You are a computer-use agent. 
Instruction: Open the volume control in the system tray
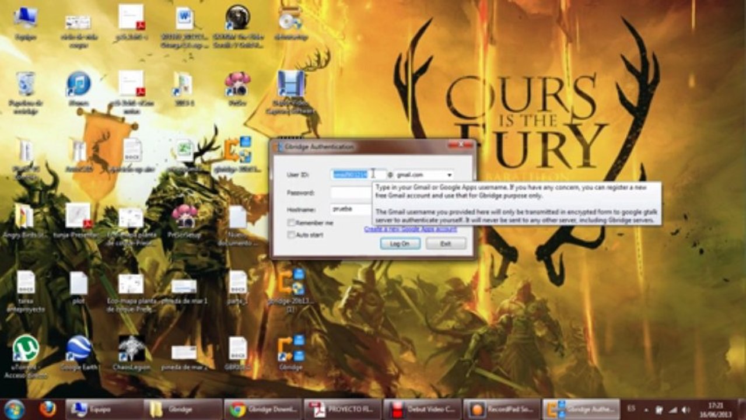tap(685, 410)
